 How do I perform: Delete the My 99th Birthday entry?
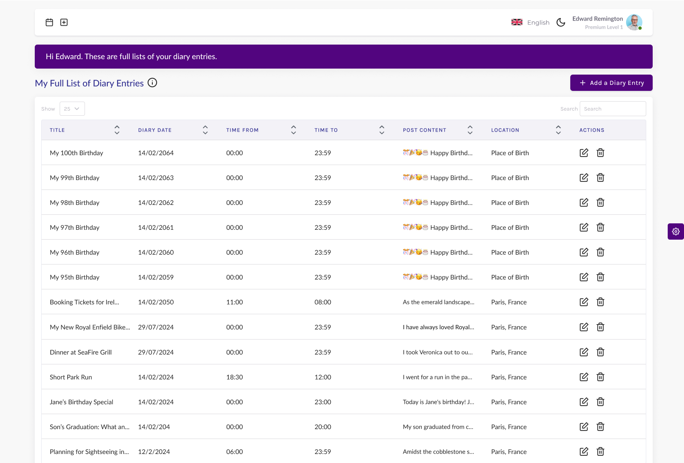point(600,177)
